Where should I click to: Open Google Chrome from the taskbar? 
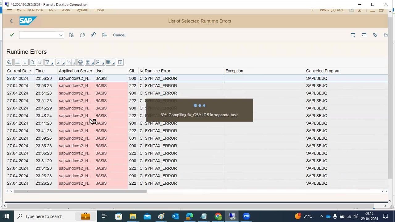pos(218,216)
